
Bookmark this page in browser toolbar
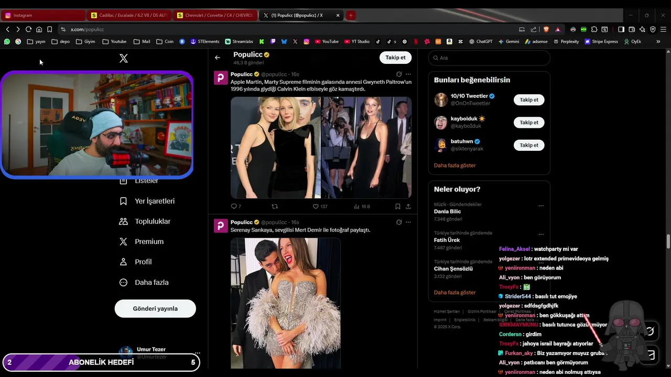click(49, 29)
